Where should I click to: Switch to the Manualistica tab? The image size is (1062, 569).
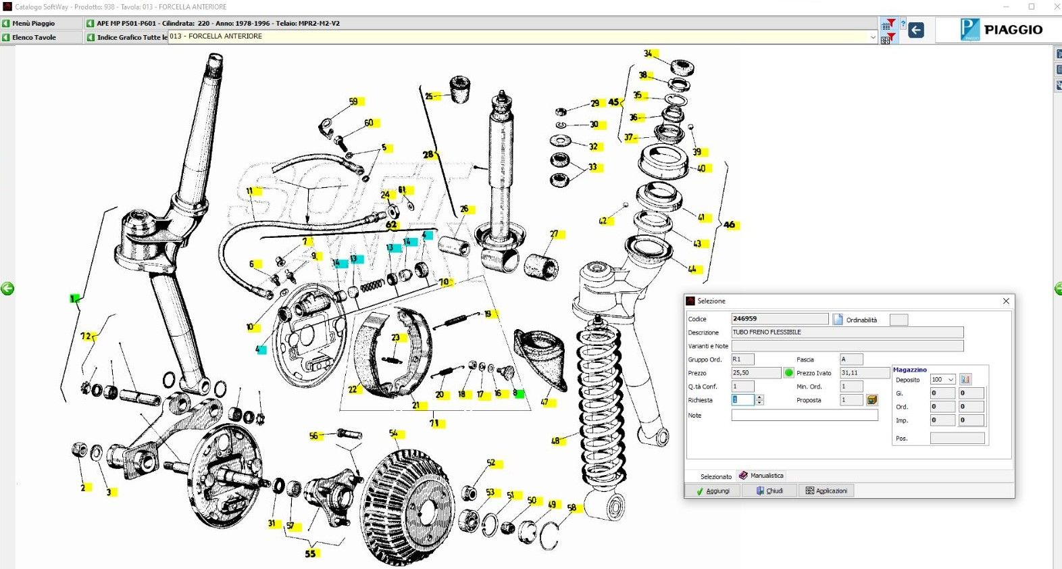pos(761,476)
